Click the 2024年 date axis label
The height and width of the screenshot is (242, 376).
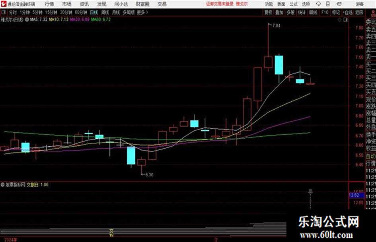pyautogui.click(x=11, y=240)
